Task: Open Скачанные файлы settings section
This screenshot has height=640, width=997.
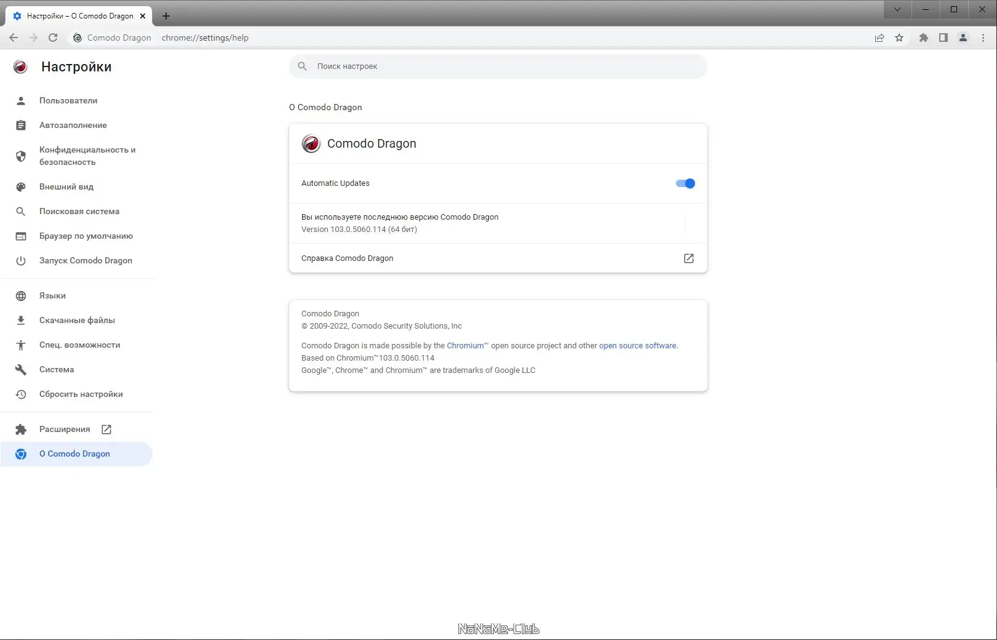Action: tap(76, 320)
